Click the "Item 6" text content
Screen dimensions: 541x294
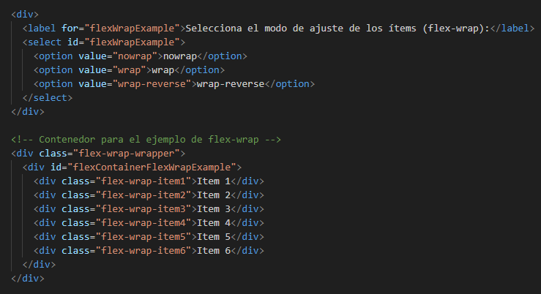pyautogui.click(x=214, y=251)
